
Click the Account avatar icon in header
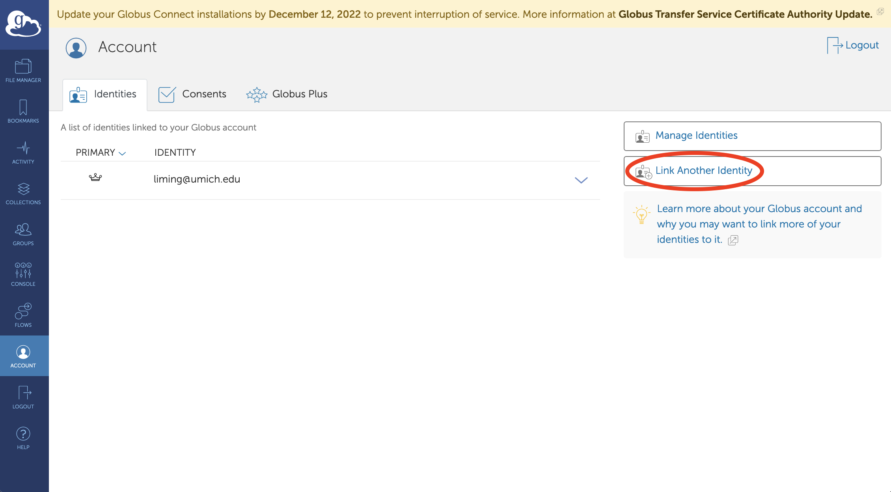point(76,48)
